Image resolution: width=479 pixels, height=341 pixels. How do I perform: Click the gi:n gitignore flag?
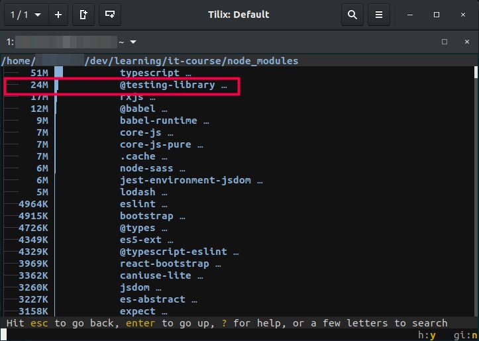466,335
